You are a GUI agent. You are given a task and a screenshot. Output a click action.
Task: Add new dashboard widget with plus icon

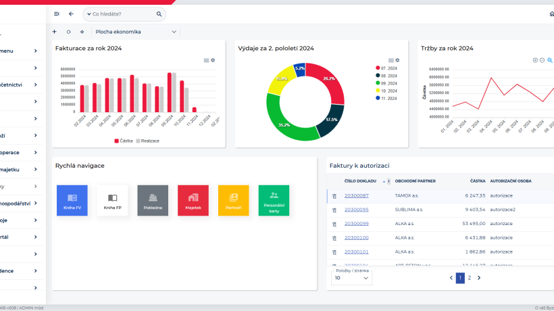coord(55,32)
